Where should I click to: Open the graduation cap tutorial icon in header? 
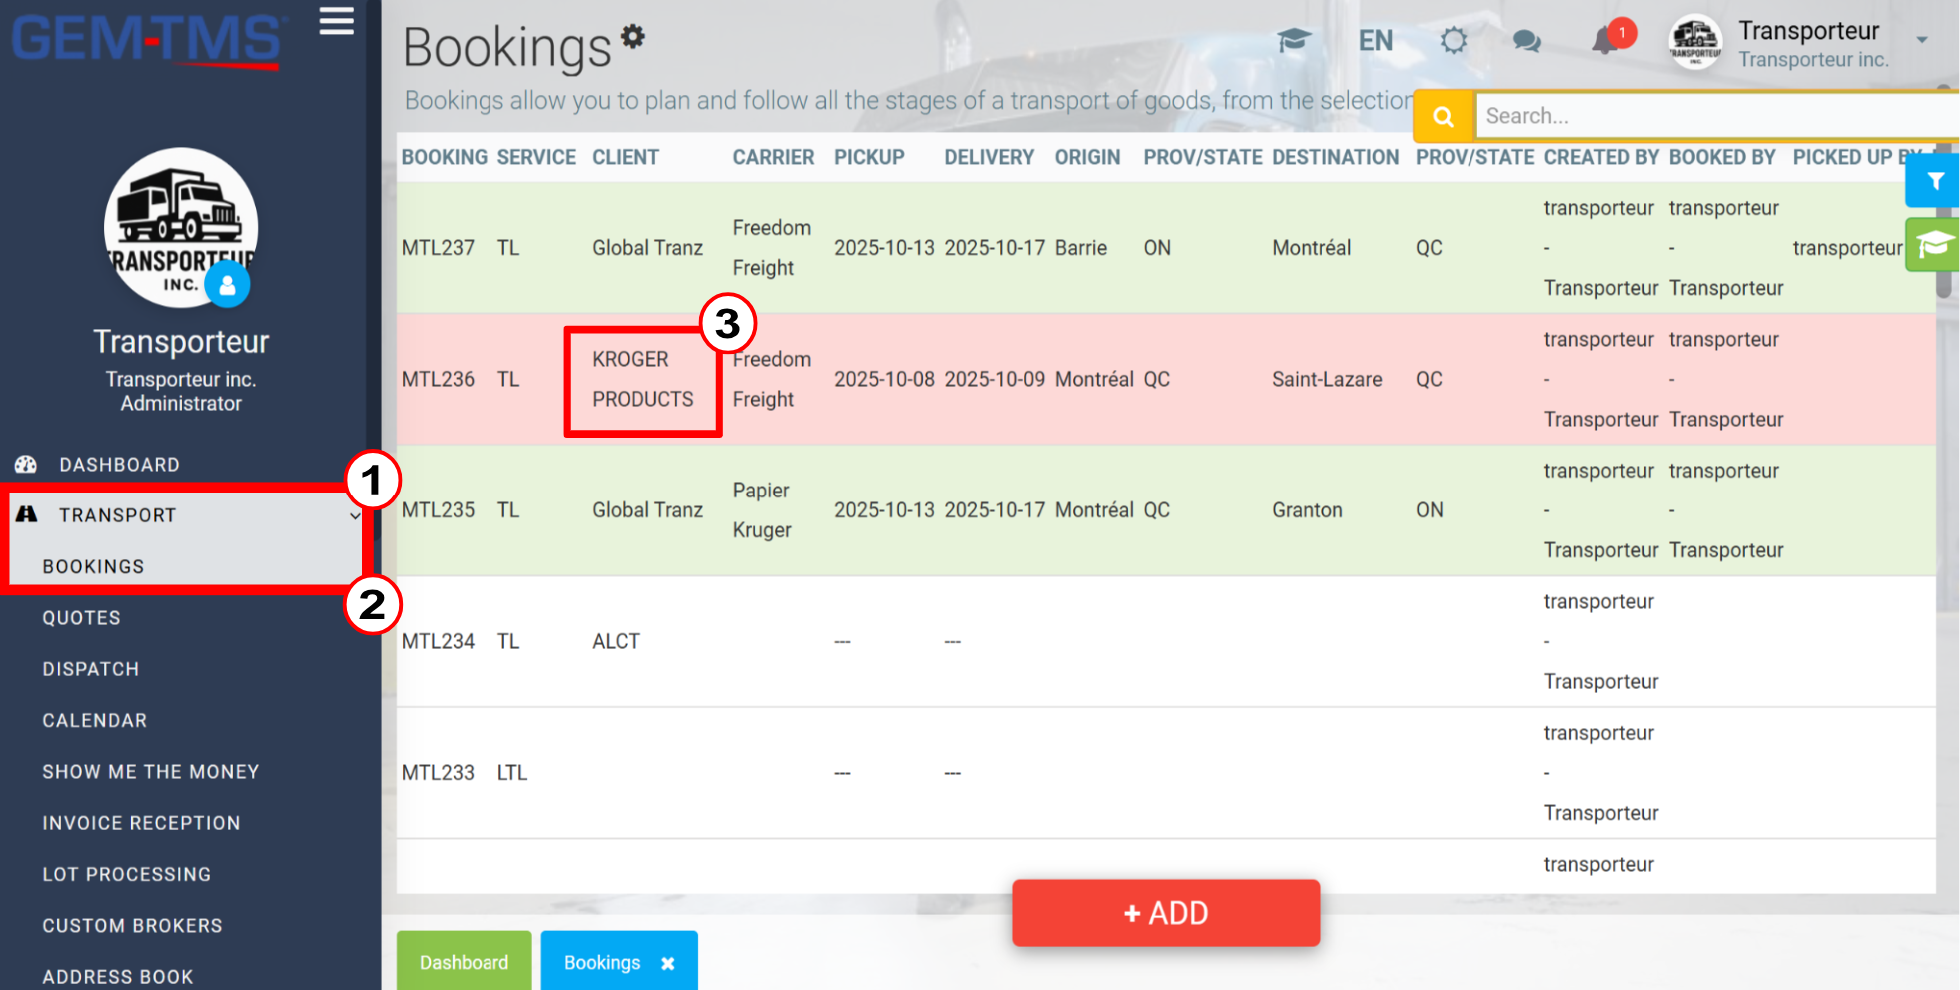coord(1294,41)
